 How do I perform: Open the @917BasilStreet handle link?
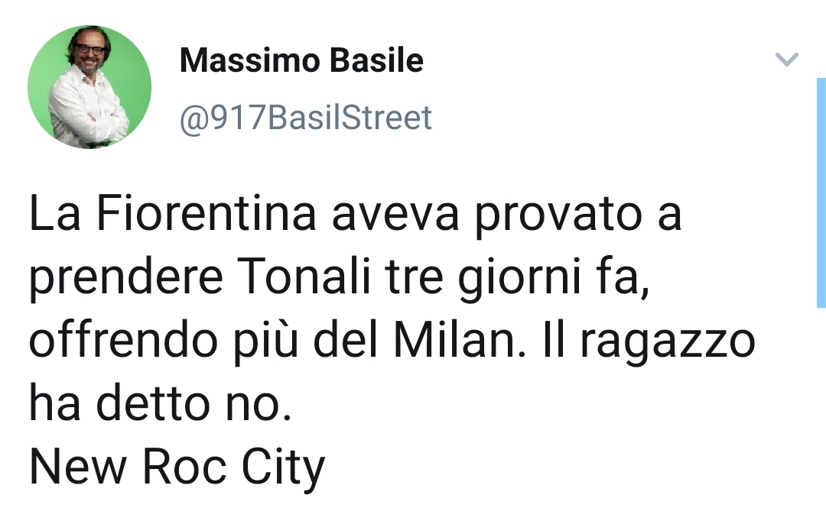[x=305, y=118]
